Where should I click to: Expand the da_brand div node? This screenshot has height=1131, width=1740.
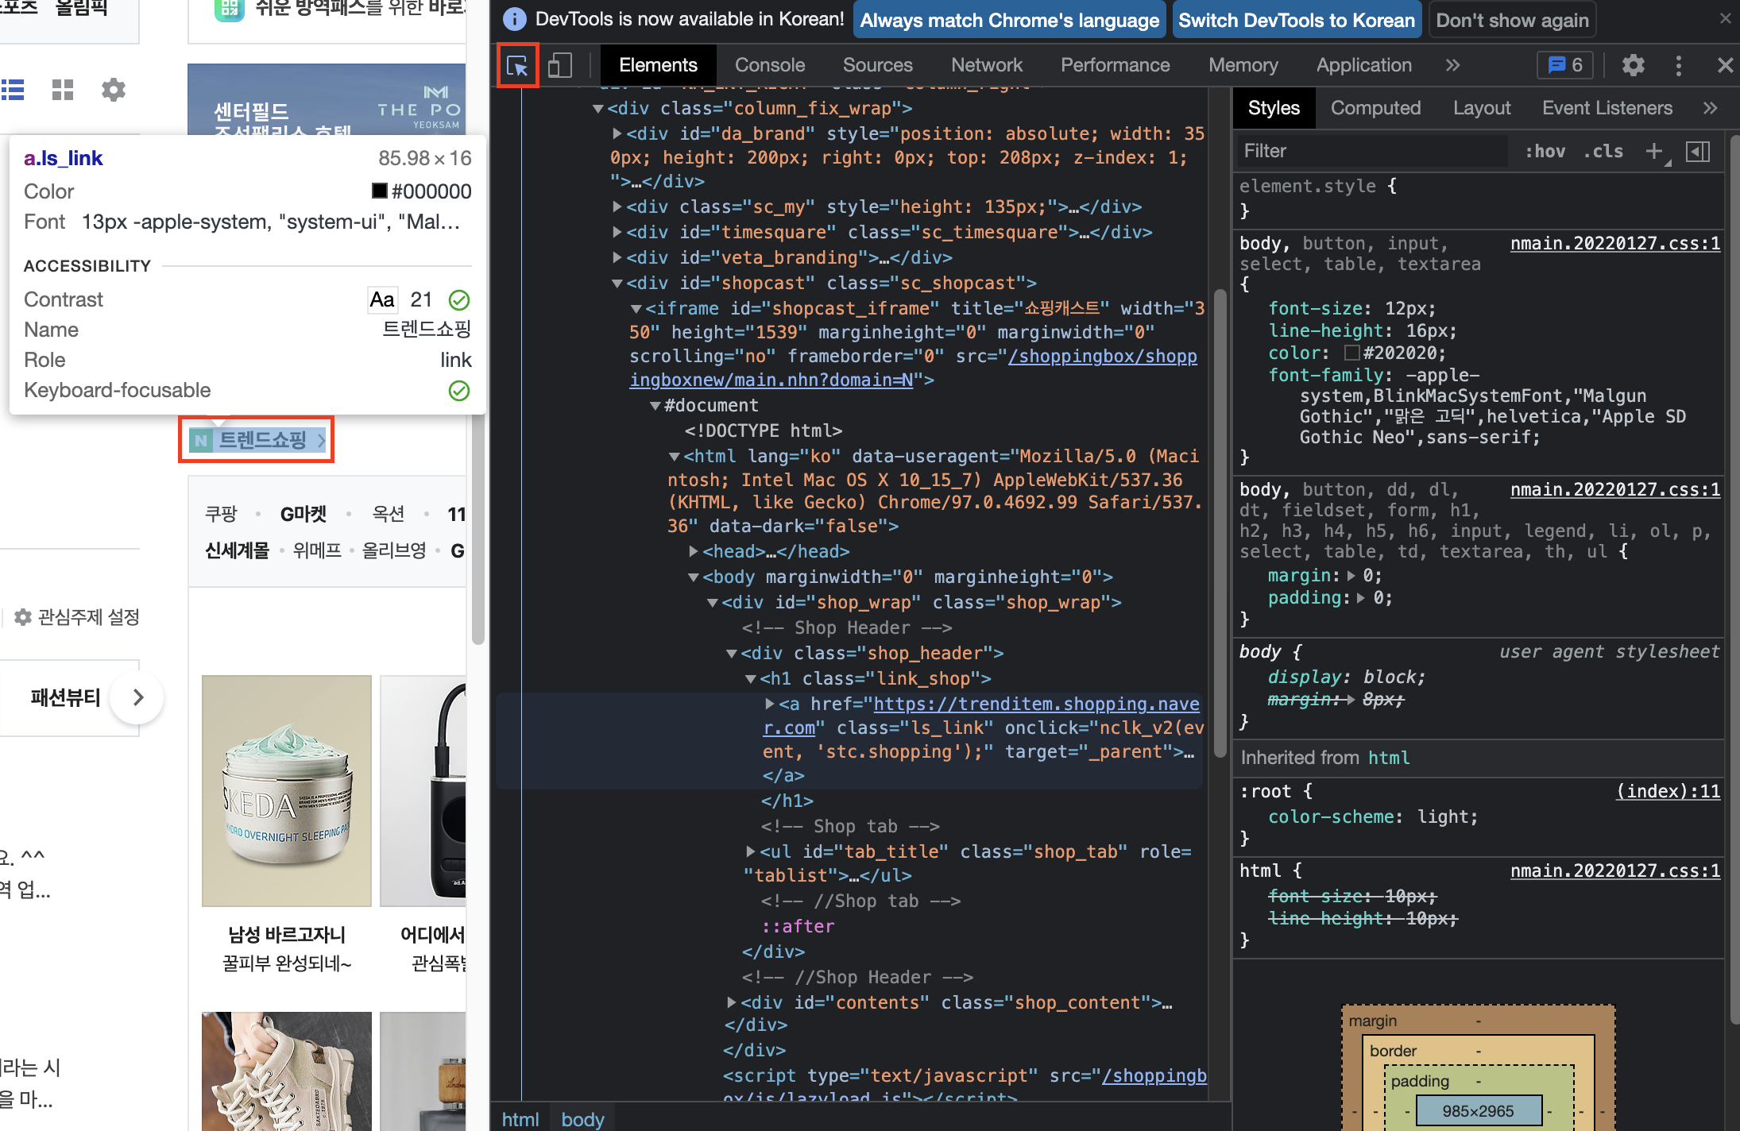[617, 134]
